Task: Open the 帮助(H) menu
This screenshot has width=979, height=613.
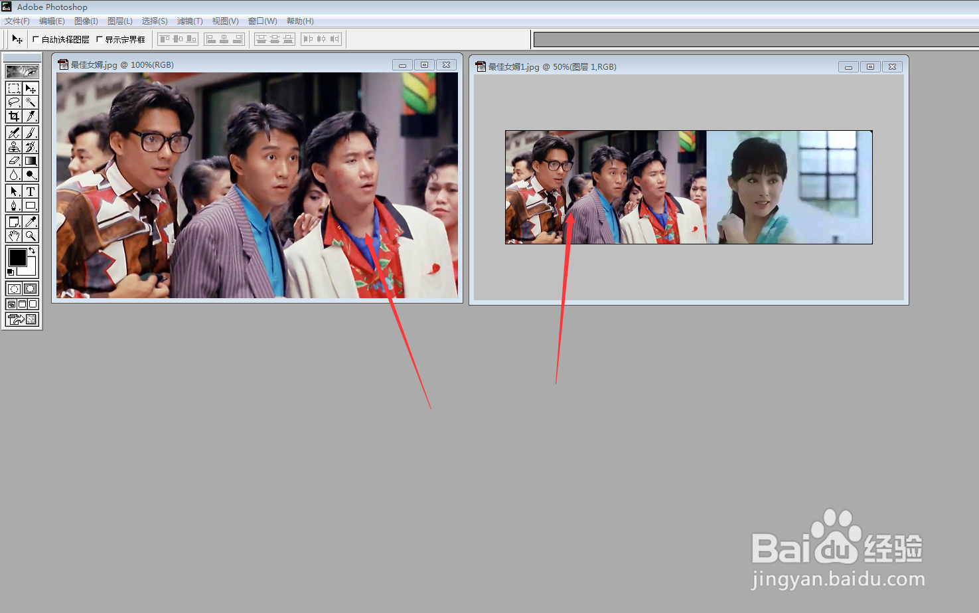Action: (300, 21)
